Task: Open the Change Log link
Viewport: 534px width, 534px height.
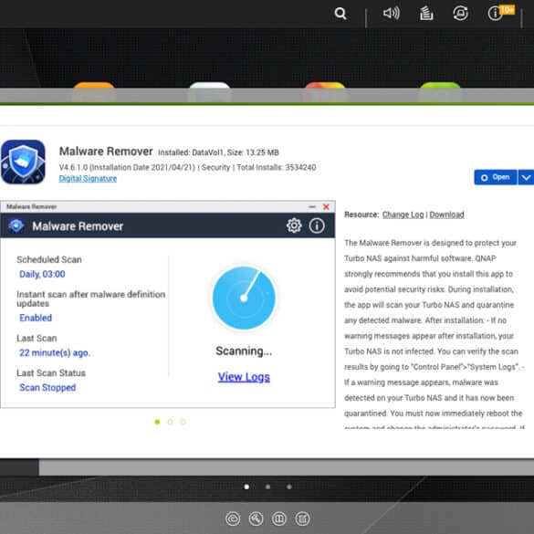Action: 403,215
